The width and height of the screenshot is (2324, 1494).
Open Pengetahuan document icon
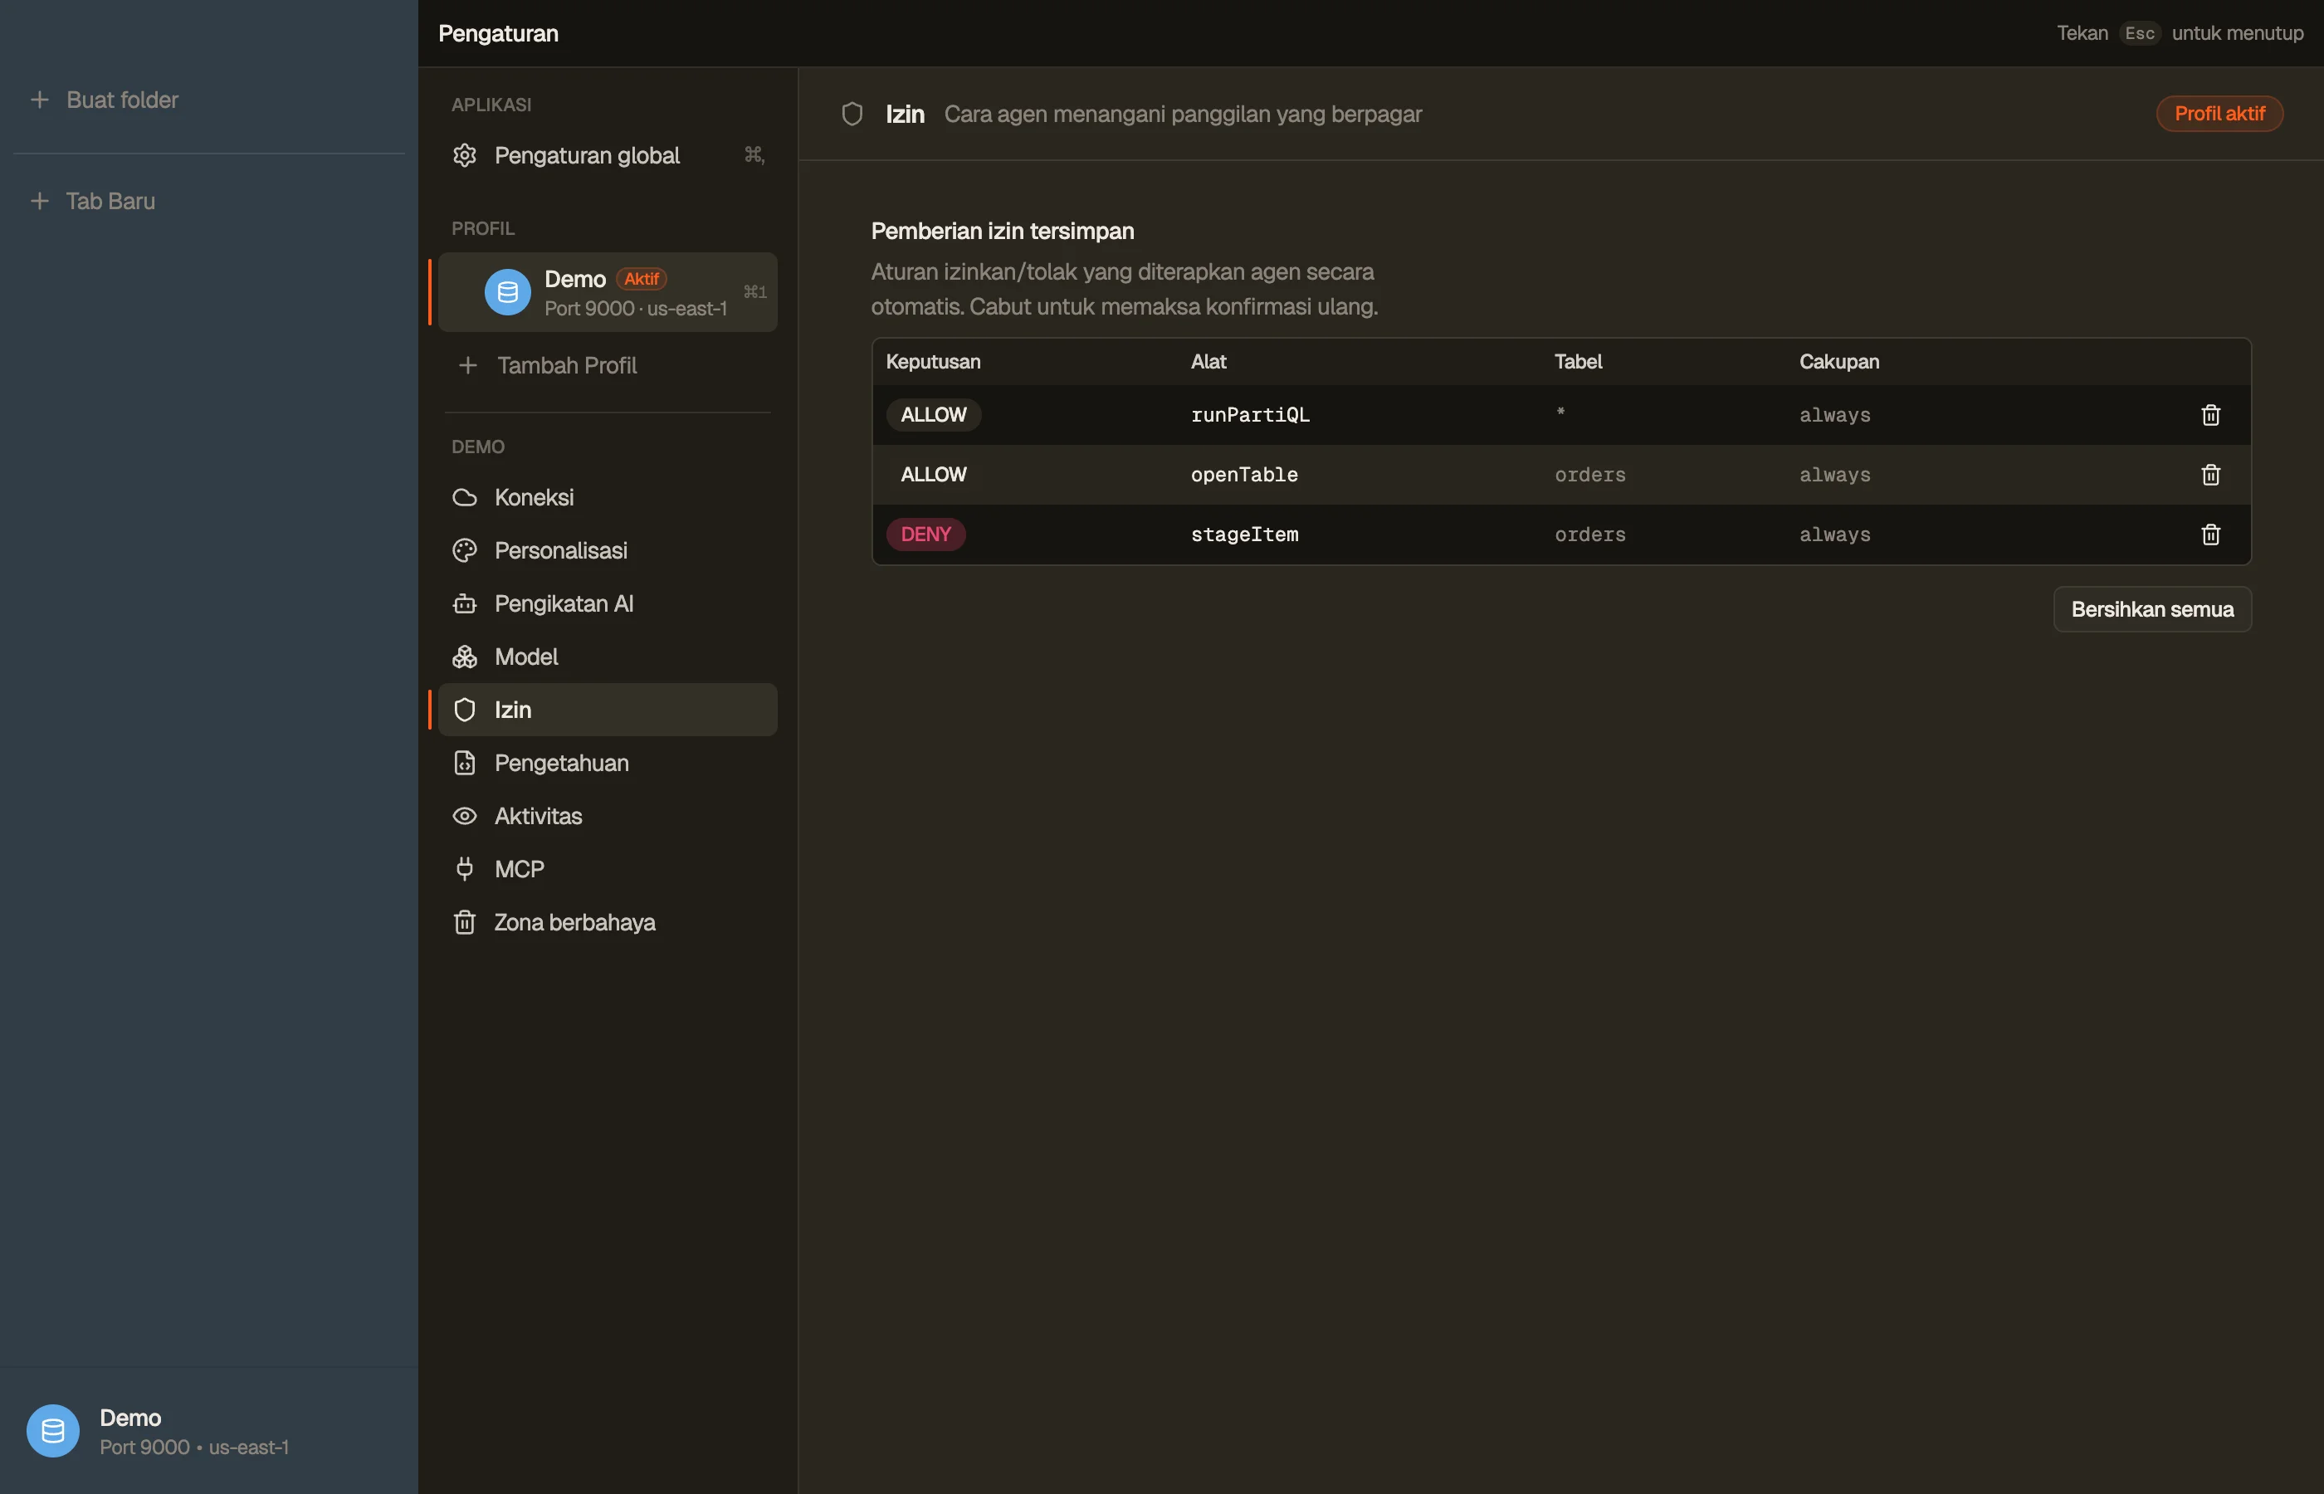[x=465, y=764]
